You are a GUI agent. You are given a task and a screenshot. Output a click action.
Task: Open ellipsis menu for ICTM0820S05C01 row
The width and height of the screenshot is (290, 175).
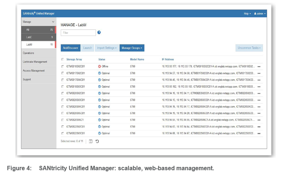[x=259, y=113]
